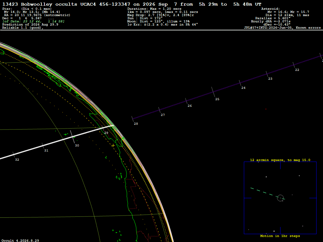Click the minute 28 tick mark label
This screenshot has height=242, width=323.
[136, 124]
